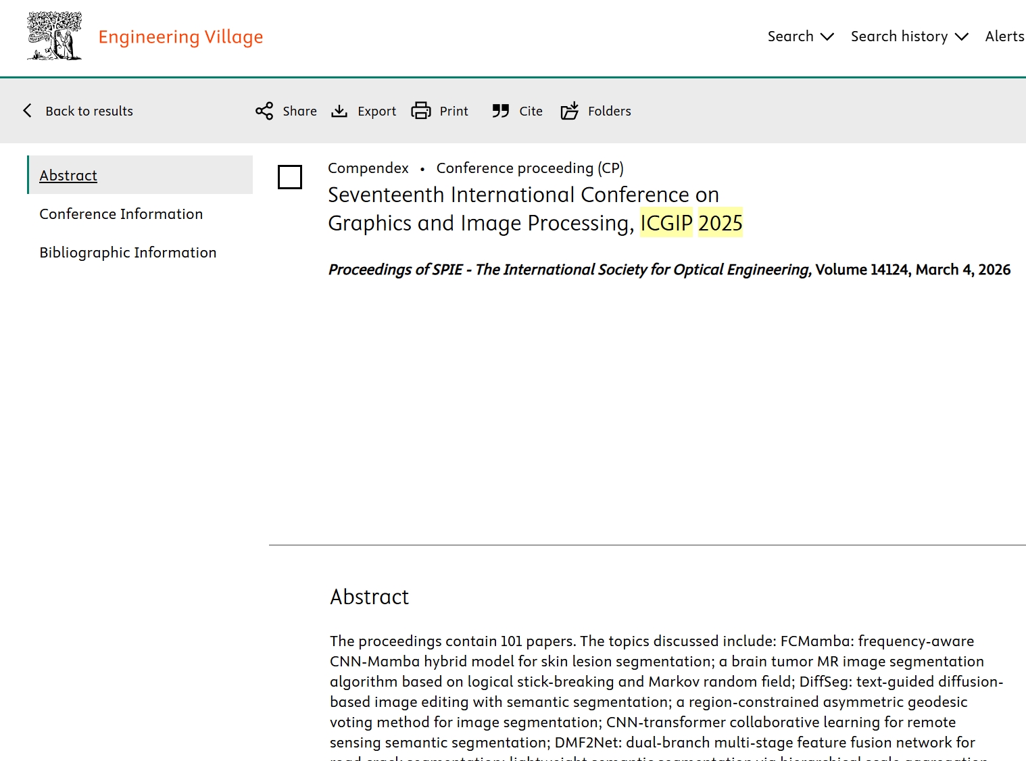The width and height of the screenshot is (1026, 761).
Task: Click the Folders icon
Action: [x=570, y=111]
